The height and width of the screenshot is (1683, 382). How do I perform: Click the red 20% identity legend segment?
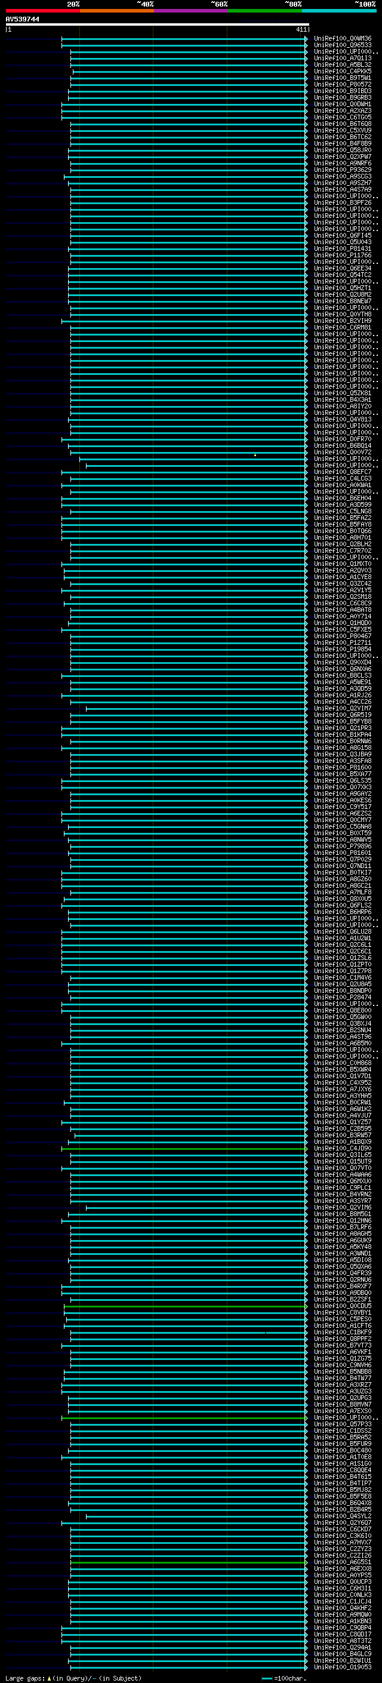click(42, 11)
